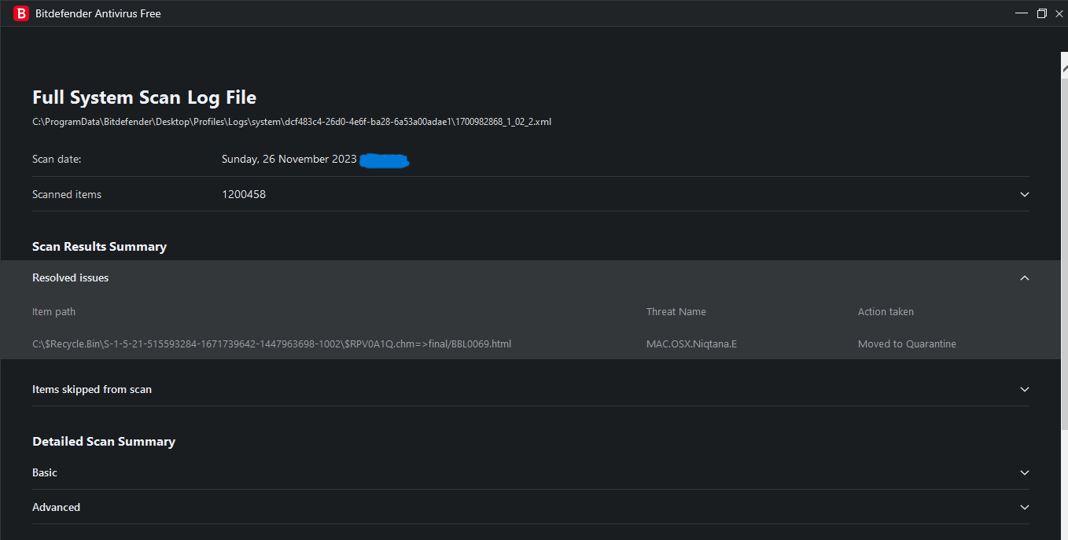Click the log file XML path text
The image size is (1068, 540).
[292, 121]
